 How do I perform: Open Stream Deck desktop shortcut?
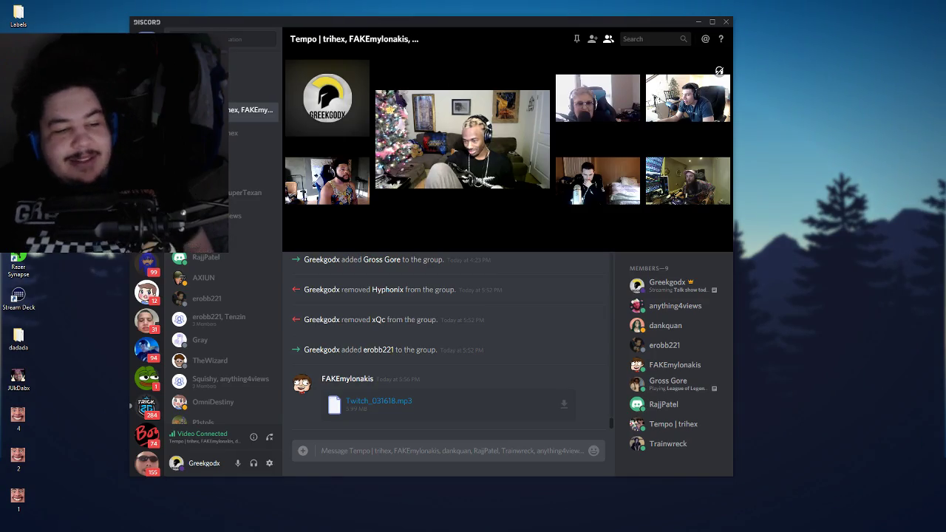[18, 299]
